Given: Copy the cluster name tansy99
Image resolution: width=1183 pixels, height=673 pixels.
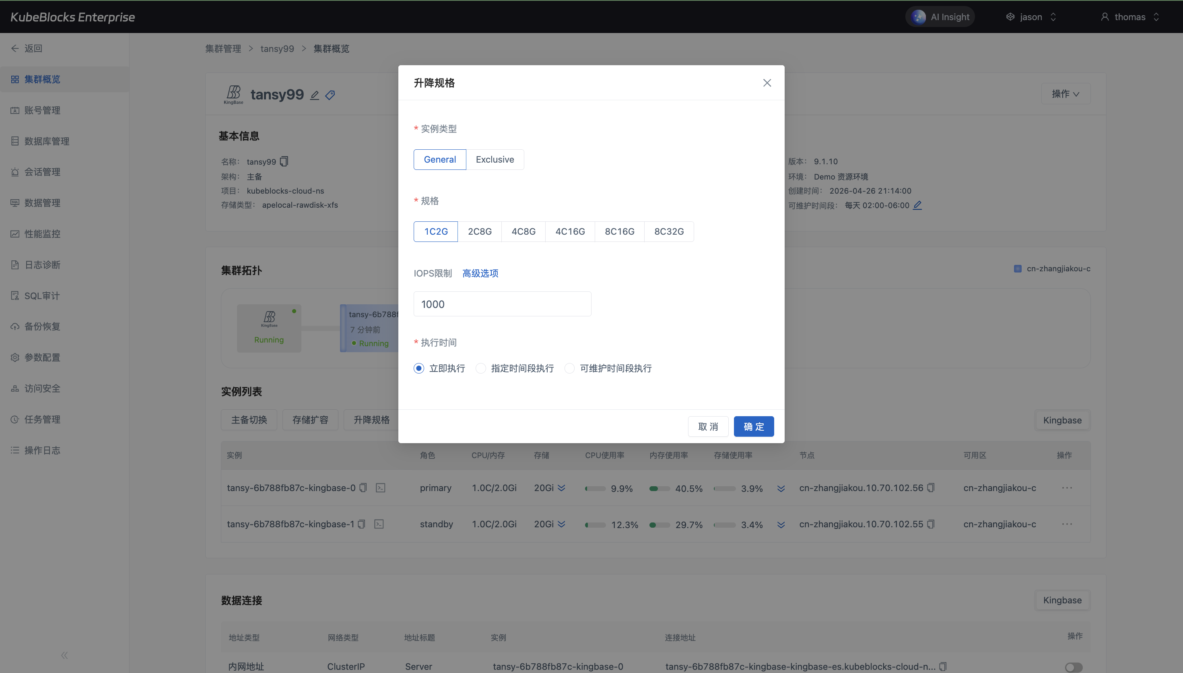Looking at the screenshot, I should tap(284, 161).
